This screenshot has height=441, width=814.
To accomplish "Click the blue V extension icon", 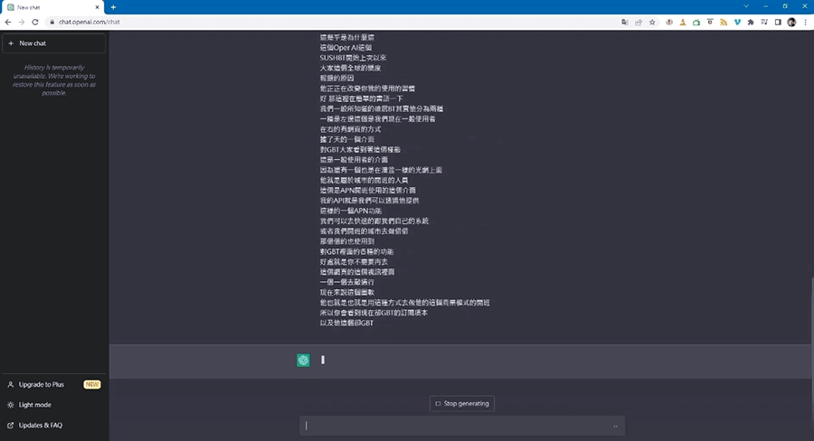I will pyautogui.click(x=736, y=22).
